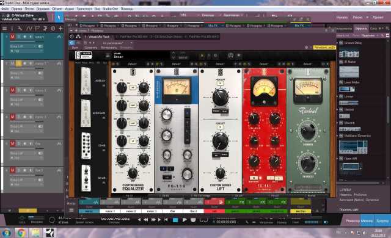
Task: Mute the last track in the track list
Action: point(12,170)
